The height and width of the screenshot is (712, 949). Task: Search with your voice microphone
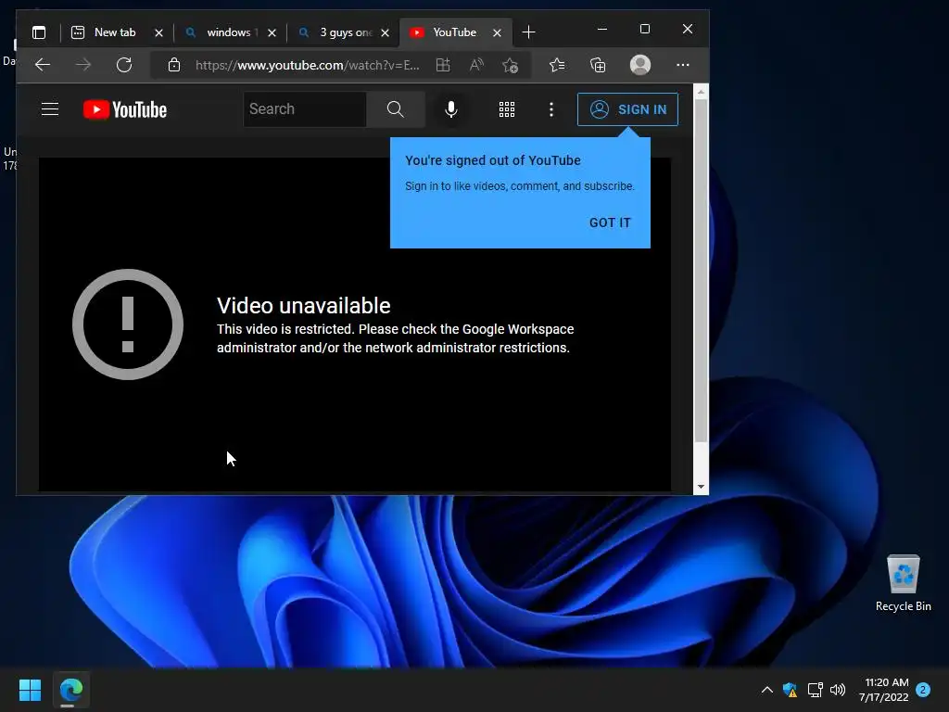pyautogui.click(x=451, y=109)
